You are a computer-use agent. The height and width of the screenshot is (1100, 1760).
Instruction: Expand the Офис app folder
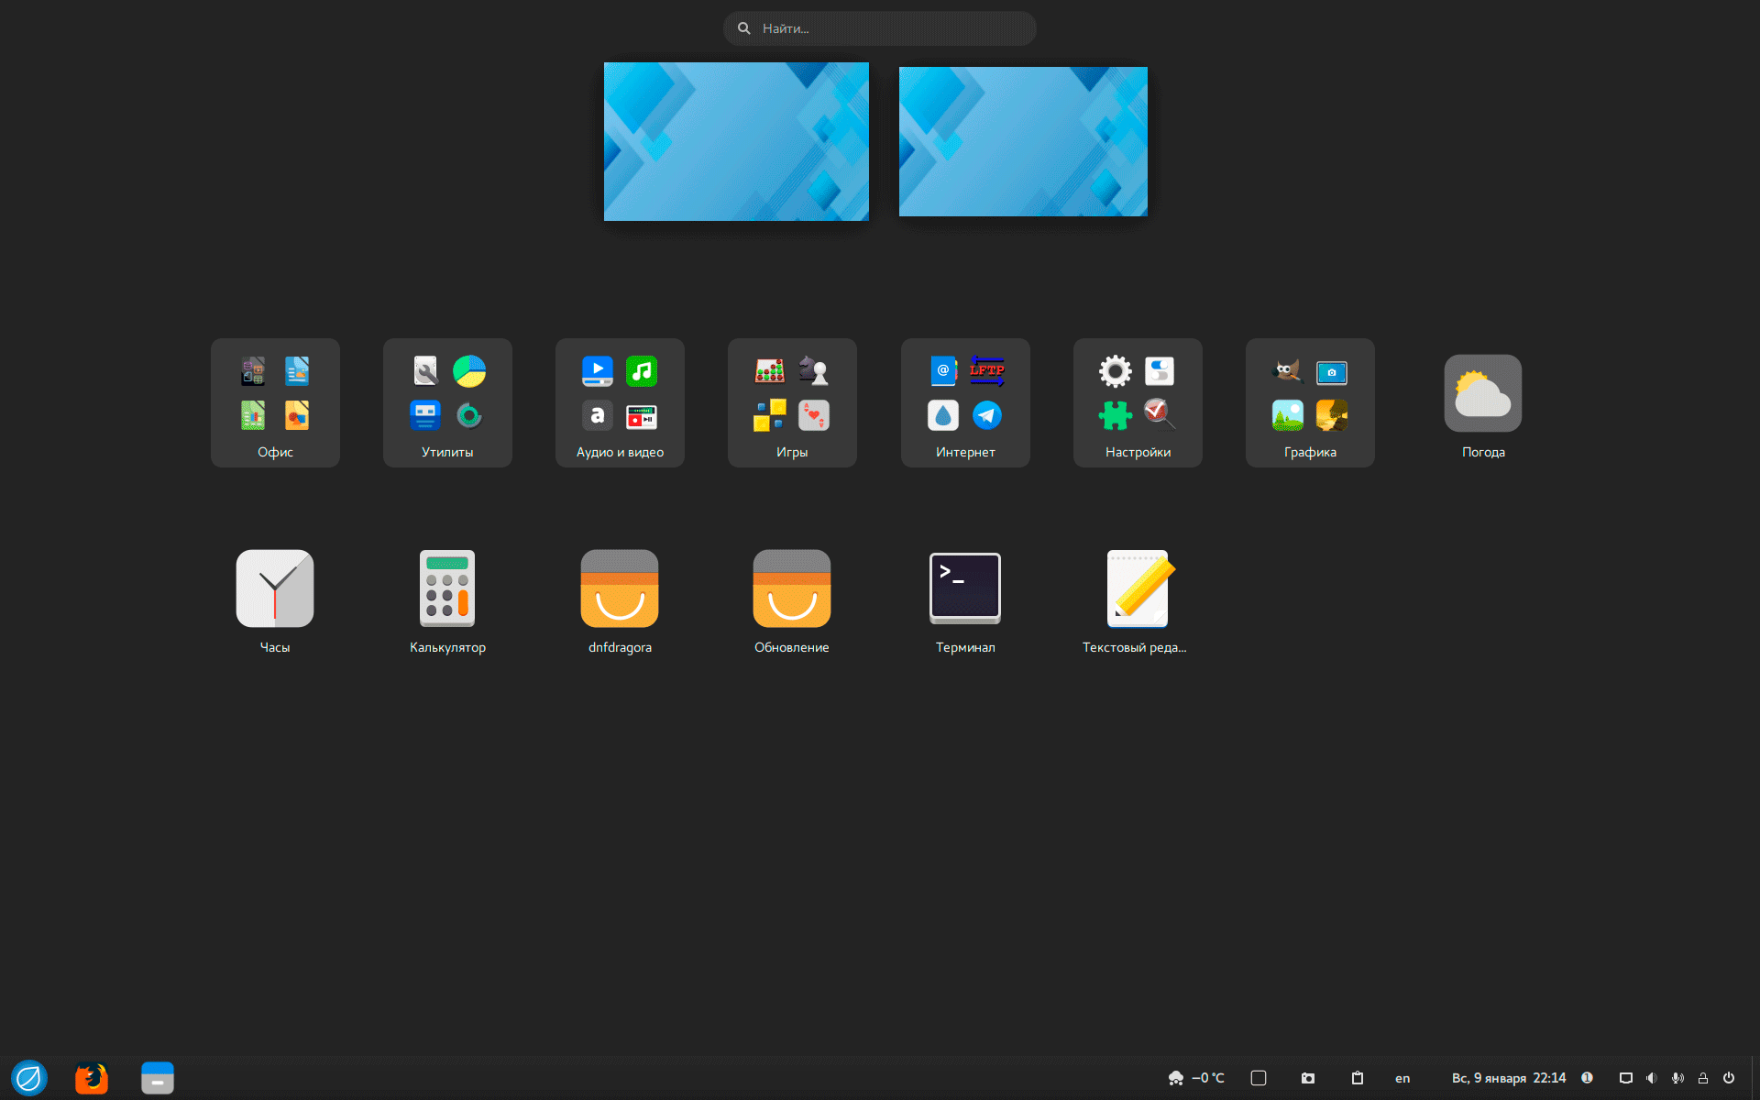coord(275,403)
